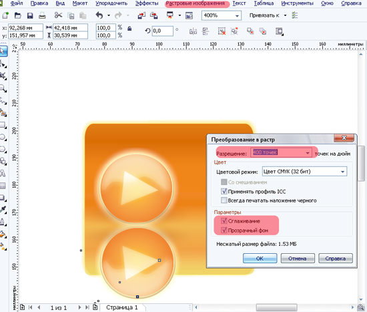Open the application launcher dropdown arrow
Viewport: 367px width, 312px height.
(x=179, y=16)
